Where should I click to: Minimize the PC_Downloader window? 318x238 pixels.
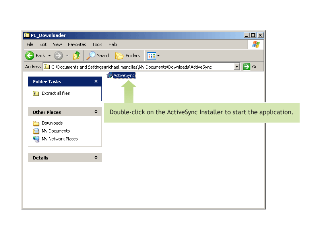(x=246, y=35)
